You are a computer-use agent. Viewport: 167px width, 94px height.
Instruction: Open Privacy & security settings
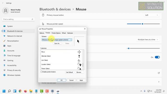point(14,70)
